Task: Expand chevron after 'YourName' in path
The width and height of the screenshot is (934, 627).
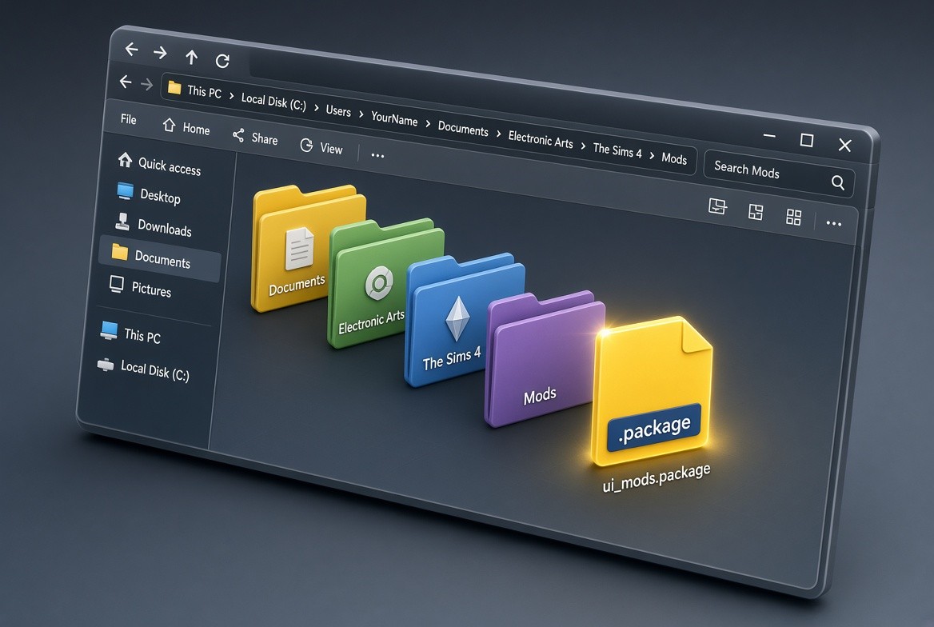Action: (428, 123)
